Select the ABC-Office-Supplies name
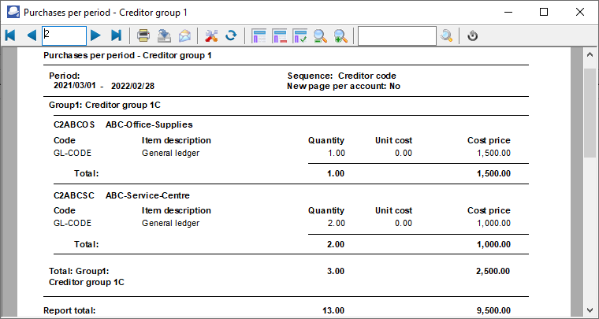 tap(149, 124)
